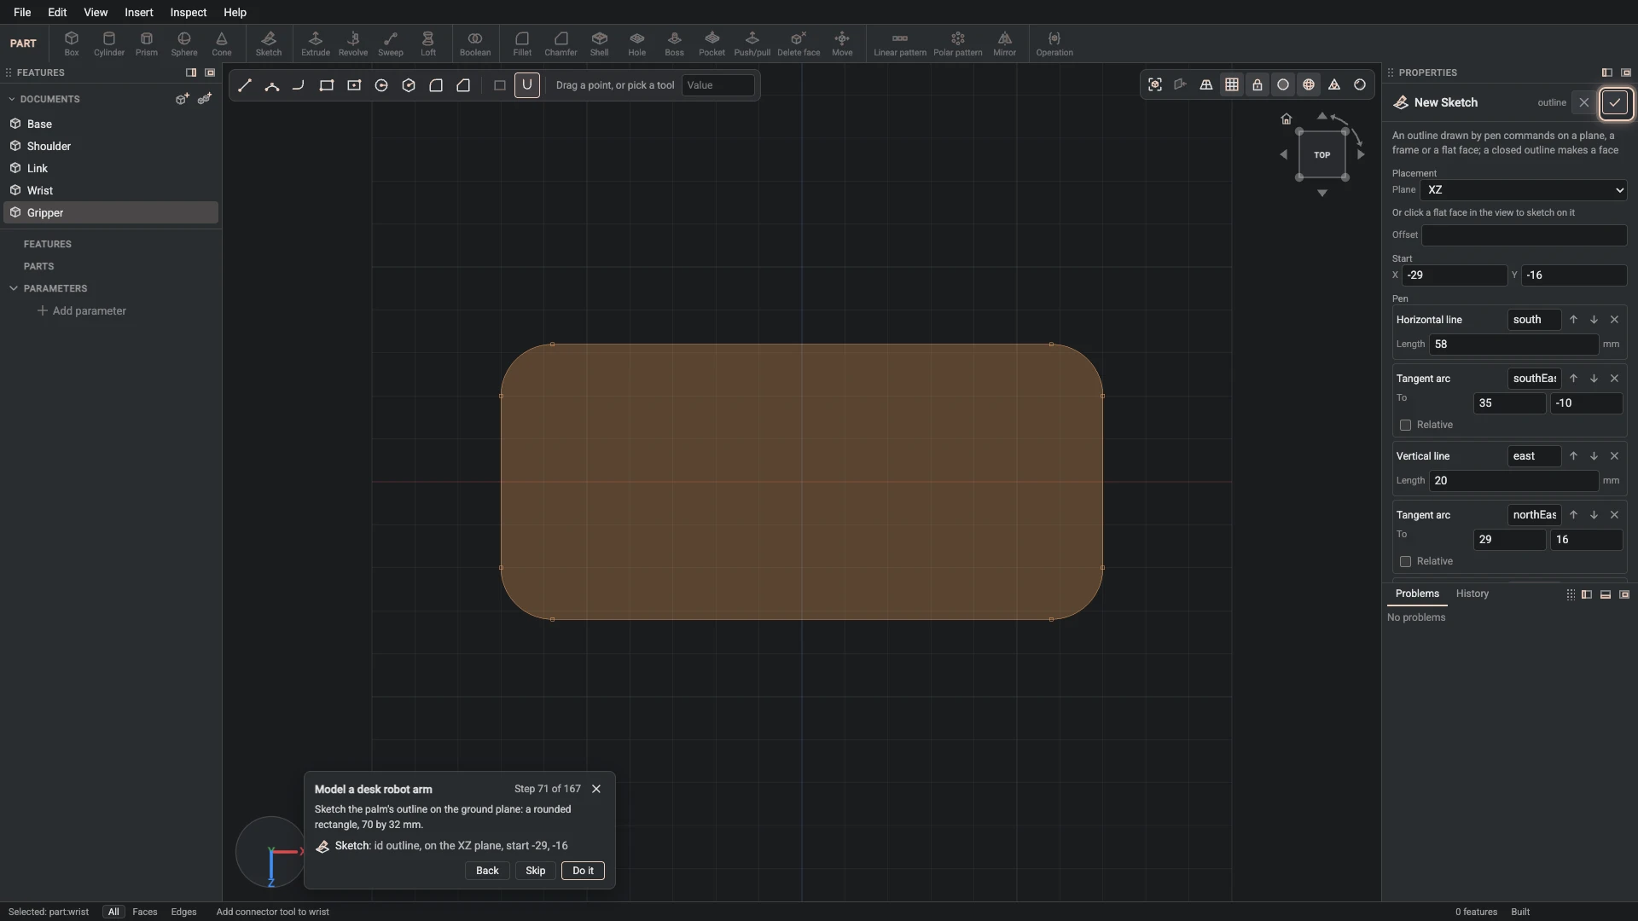Apply the Shell tool
Image resolution: width=1638 pixels, height=921 pixels.
point(600,43)
